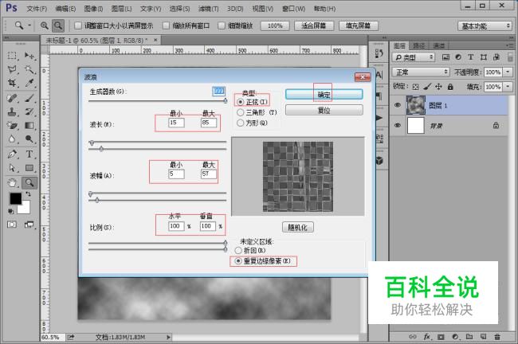The image size is (518, 344).
Task: Open zoom tool preset dropdown arrow
Action: click(29, 25)
